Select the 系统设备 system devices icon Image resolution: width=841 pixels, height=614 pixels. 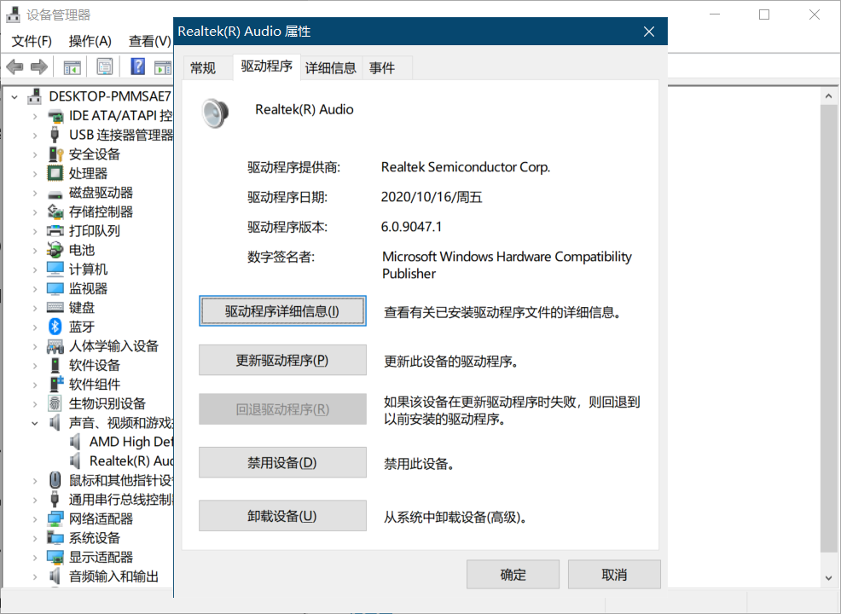[x=55, y=538]
